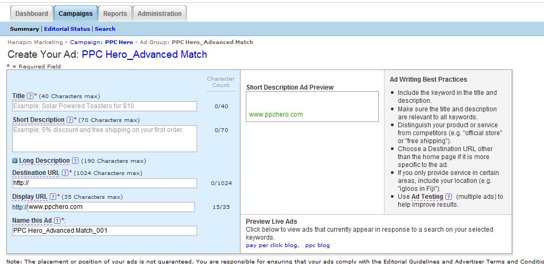Open the Reports tab

[115, 14]
